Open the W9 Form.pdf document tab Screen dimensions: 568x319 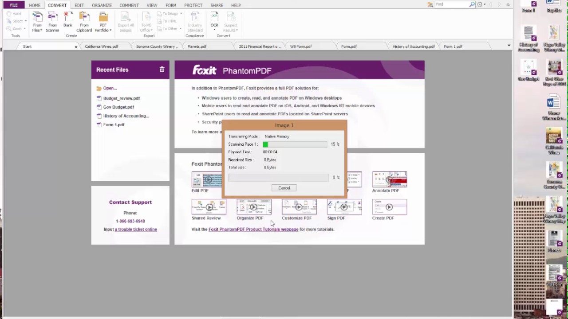coord(301,46)
